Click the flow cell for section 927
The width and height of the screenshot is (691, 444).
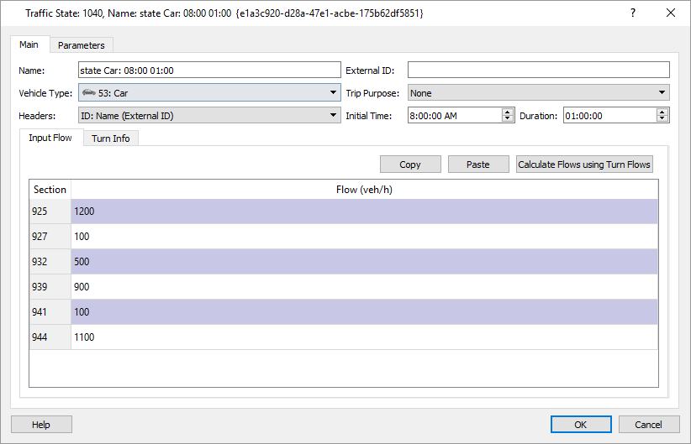coord(365,237)
